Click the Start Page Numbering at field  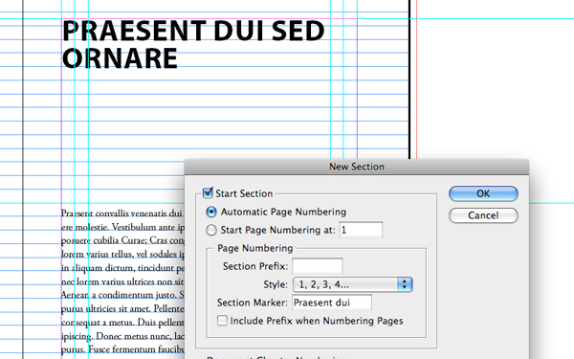(361, 230)
